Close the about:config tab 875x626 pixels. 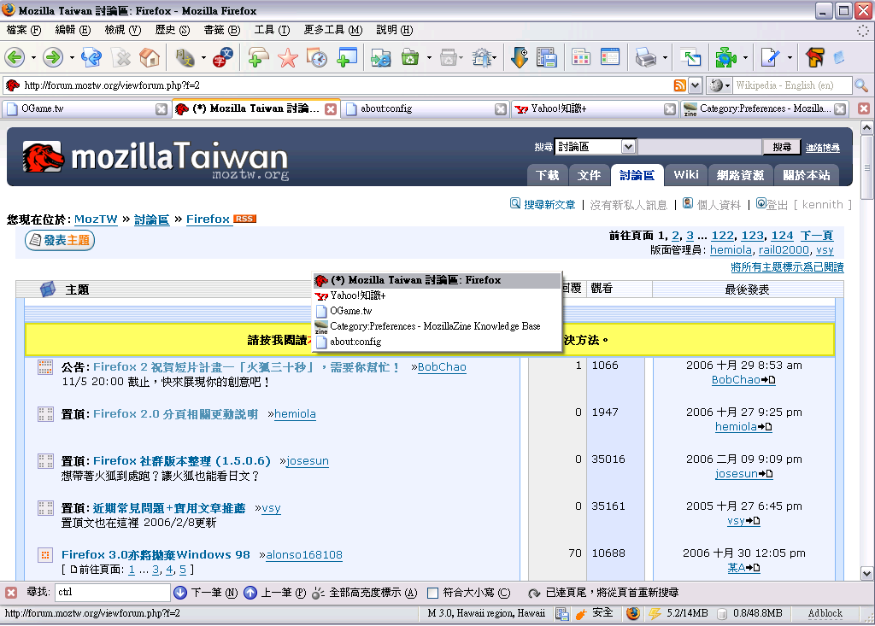pyautogui.click(x=501, y=109)
